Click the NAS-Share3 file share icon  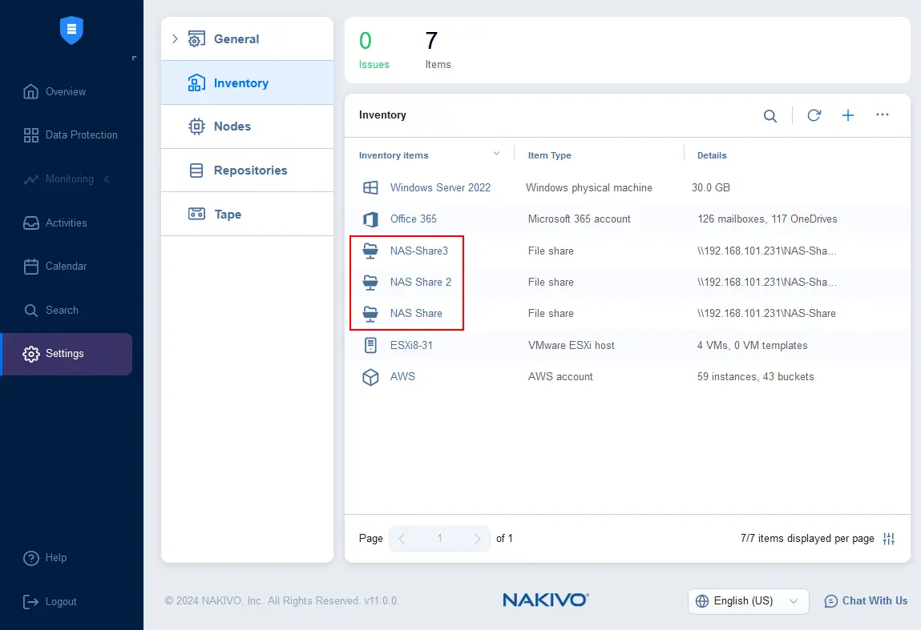[370, 251]
